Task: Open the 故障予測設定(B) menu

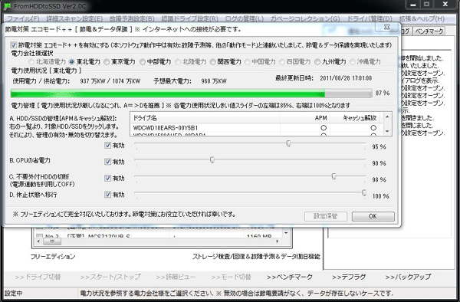Action: click(x=132, y=18)
